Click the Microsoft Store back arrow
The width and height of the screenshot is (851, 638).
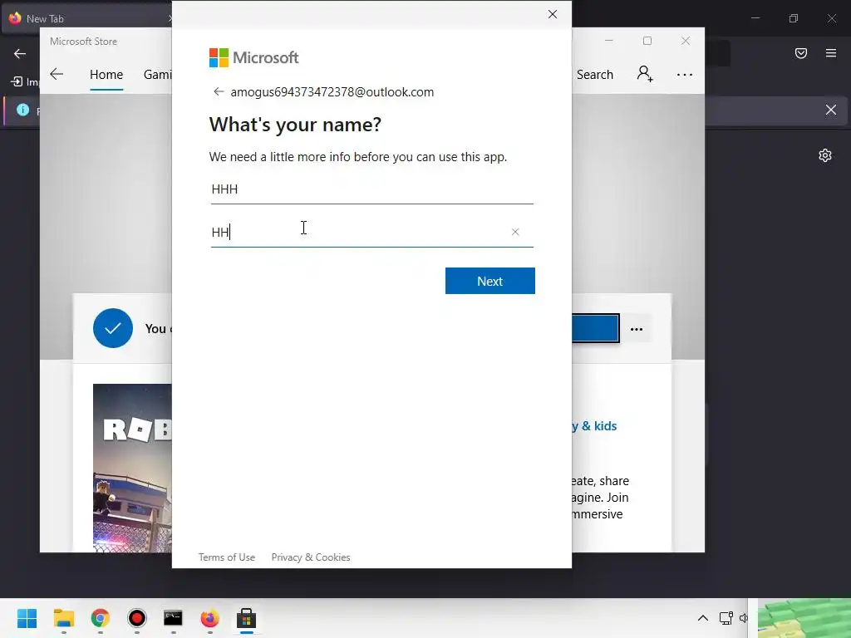coord(57,74)
